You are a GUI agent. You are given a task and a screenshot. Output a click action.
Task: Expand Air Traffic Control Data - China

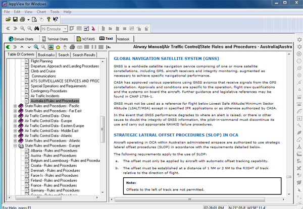click(x=15, y=116)
